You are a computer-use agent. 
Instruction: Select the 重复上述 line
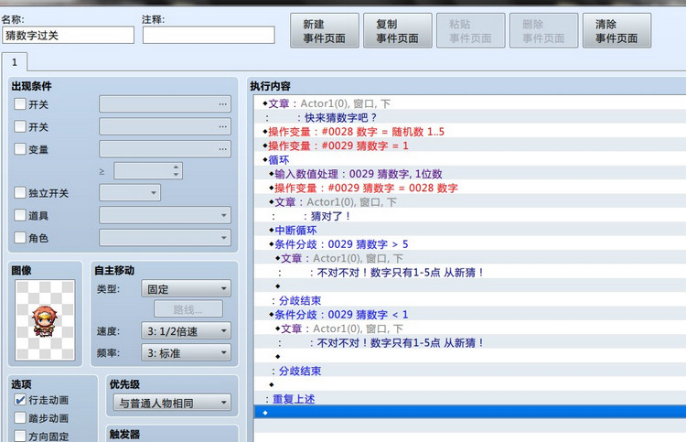tap(470, 399)
